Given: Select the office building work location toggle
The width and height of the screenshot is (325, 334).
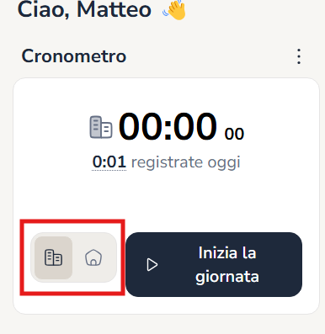Looking at the screenshot, I should tap(53, 257).
